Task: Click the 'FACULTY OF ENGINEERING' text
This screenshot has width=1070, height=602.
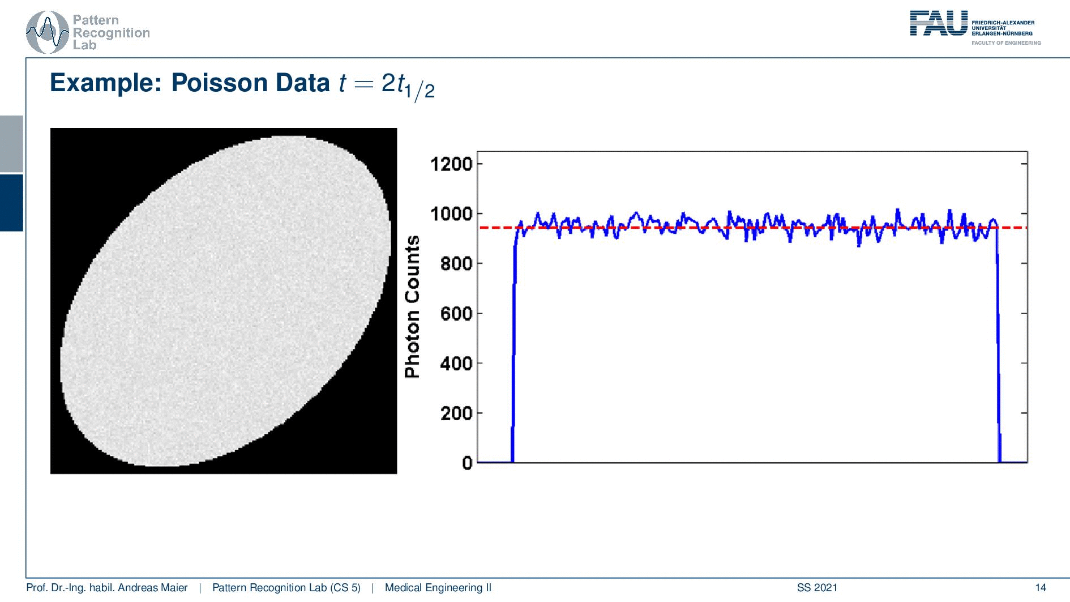Action: [x=1006, y=43]
